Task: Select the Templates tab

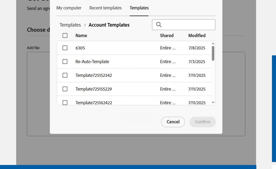Action: point(139,8)
